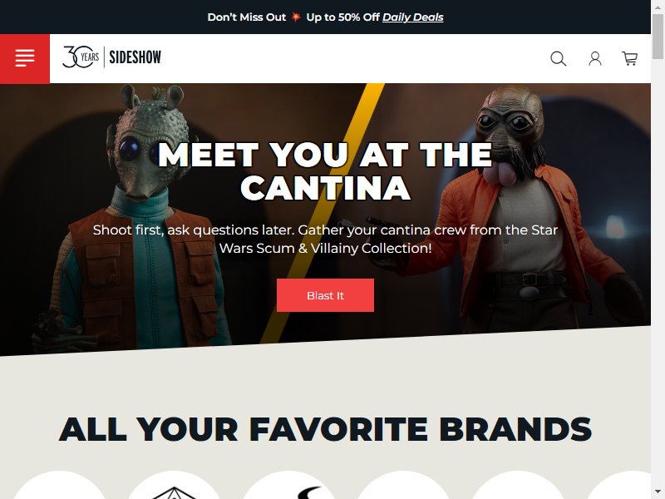Select the fifth brand circle

click(x=517, y=485)
